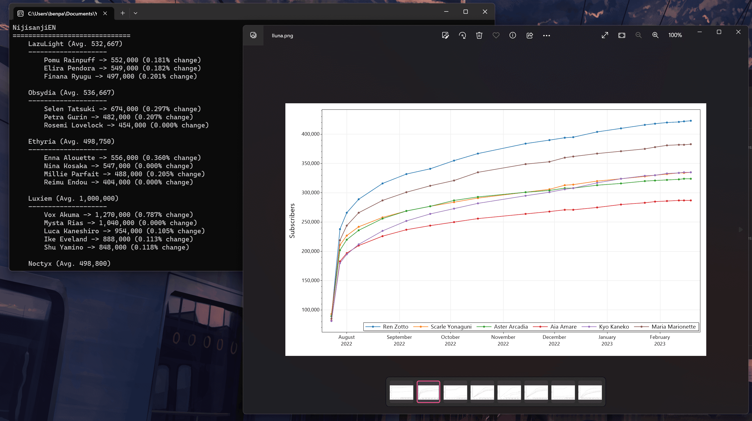
Task: Open file info with the info icon
Action: [x=513, y=35]
